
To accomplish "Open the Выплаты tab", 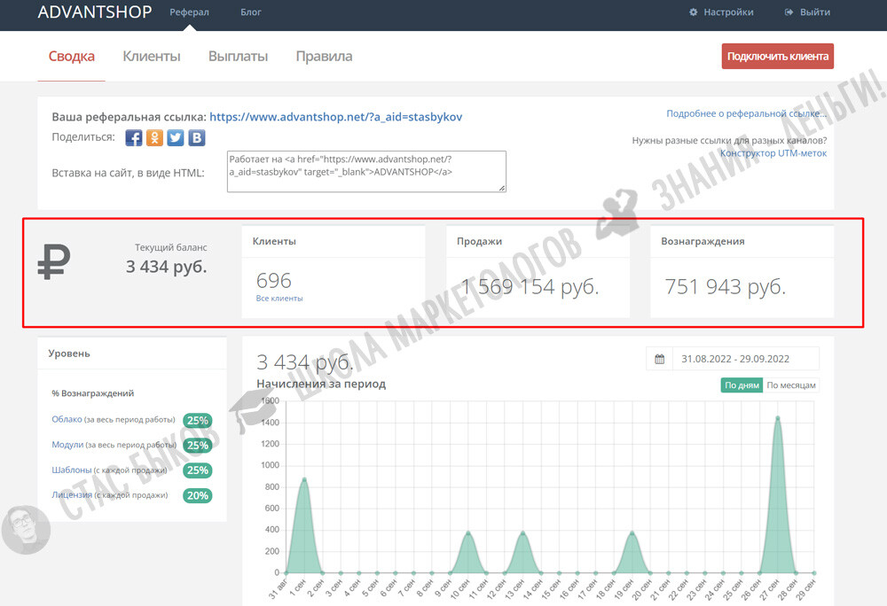I will tap(238, 57).
